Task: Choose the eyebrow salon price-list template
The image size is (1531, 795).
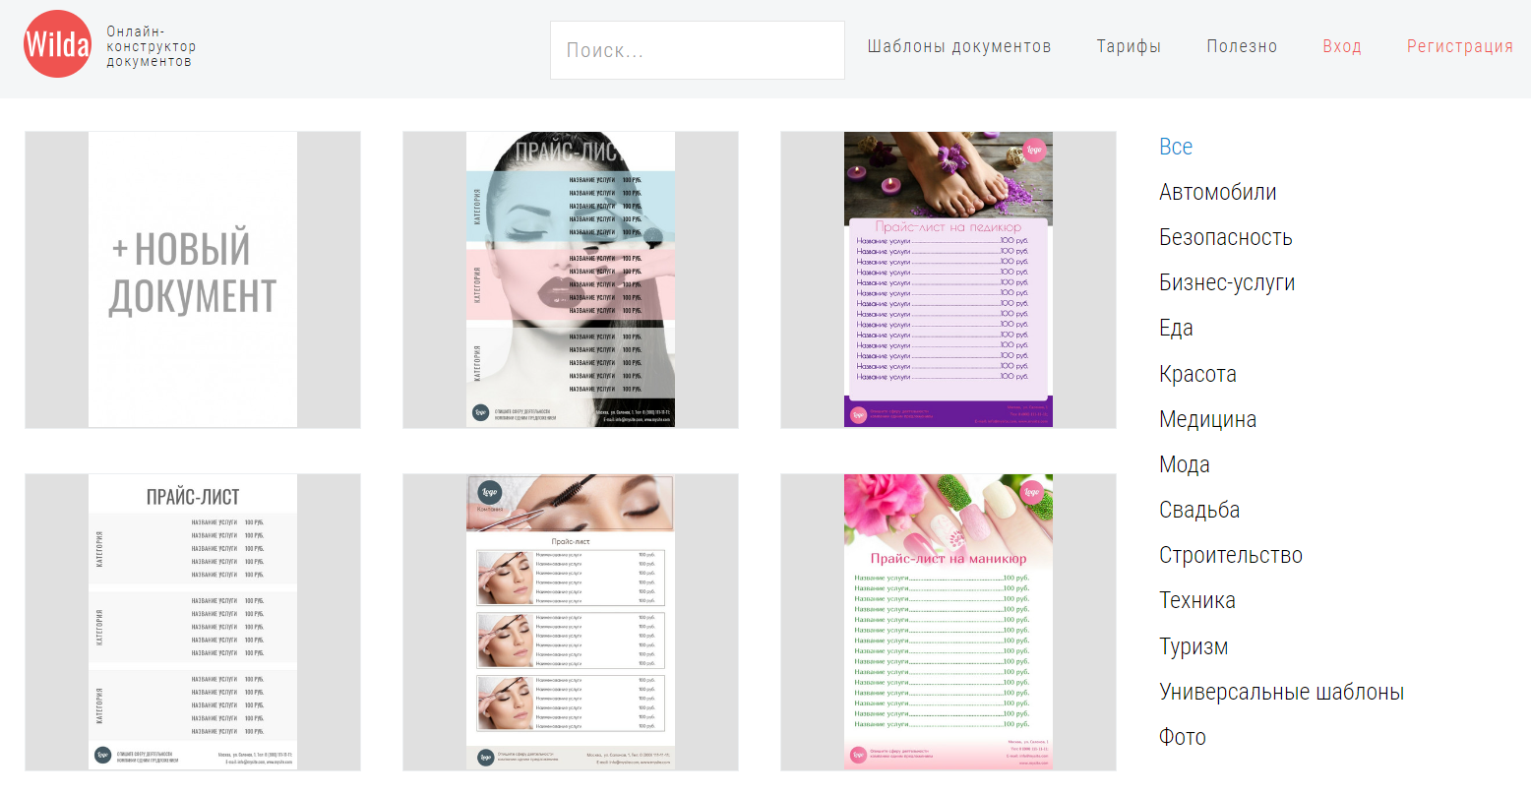Action: coord(571,622)
